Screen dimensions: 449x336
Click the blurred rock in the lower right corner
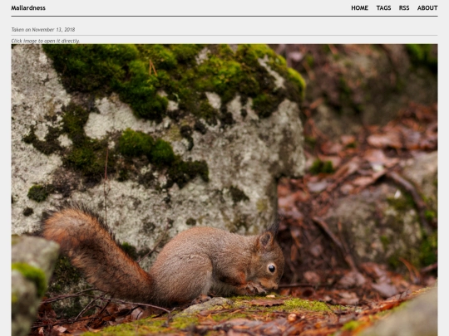point(407,317)
